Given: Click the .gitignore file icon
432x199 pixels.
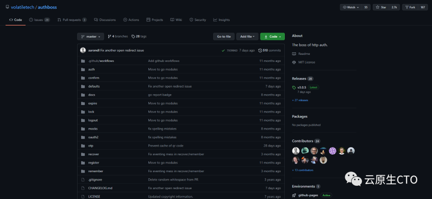Looking at the screenshot, I should (x=83, y=180).
